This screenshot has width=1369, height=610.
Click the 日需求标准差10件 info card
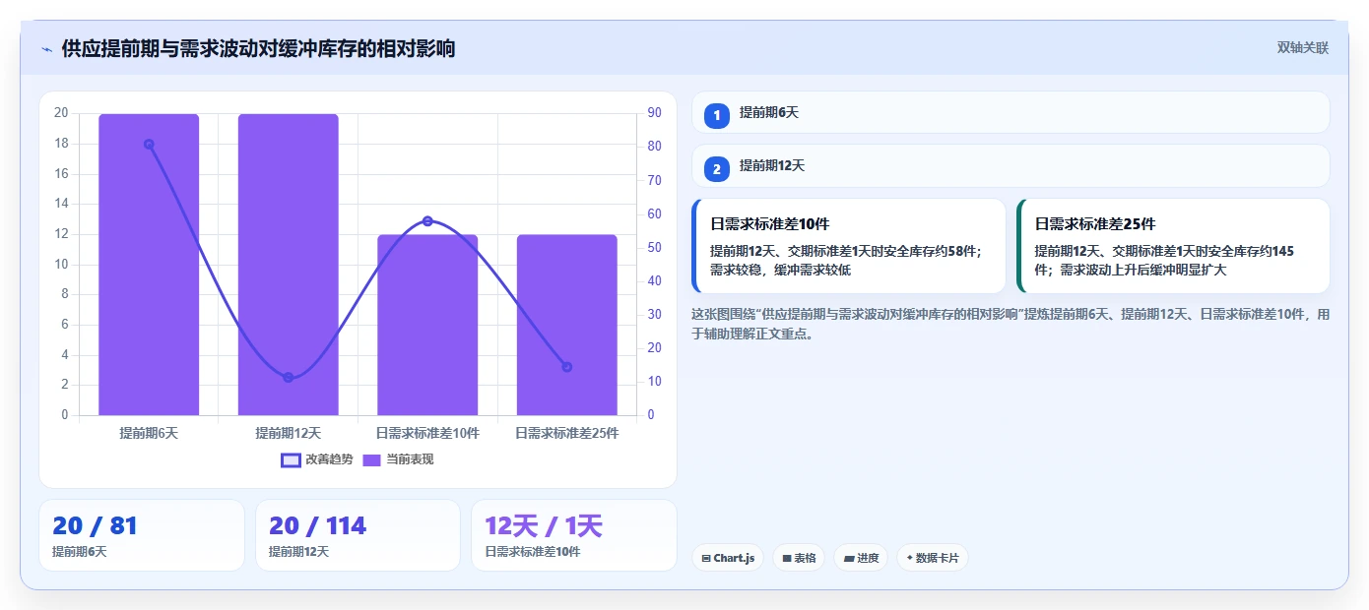(x=849, y=246)
